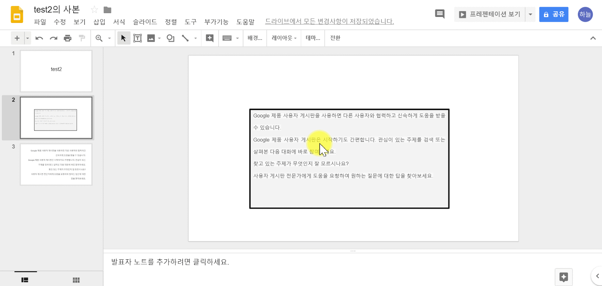
Task: Open the 도구 menu
Action: (191, 22)
